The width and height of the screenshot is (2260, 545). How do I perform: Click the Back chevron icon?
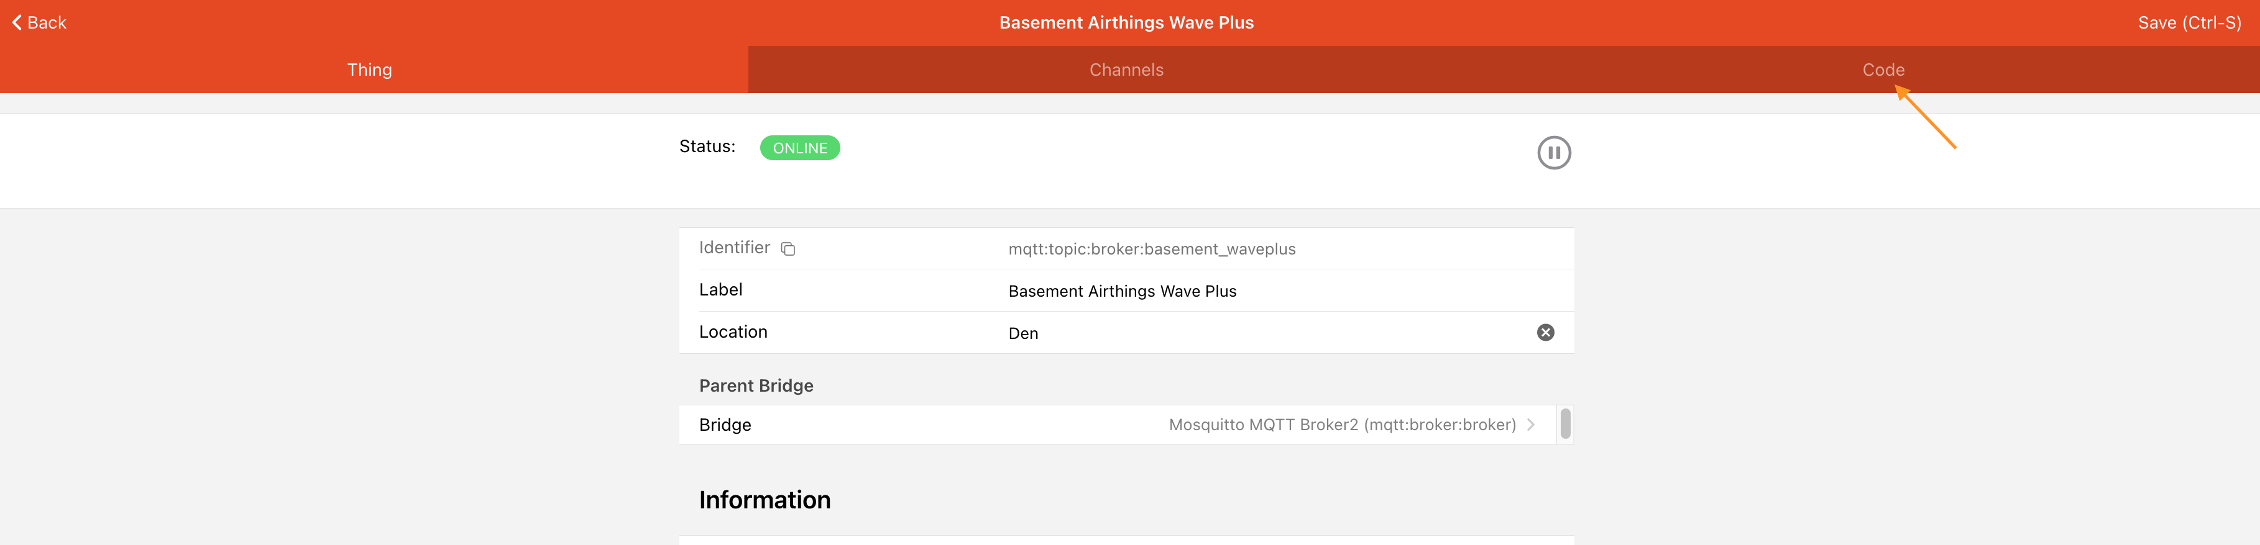[17, 23]
